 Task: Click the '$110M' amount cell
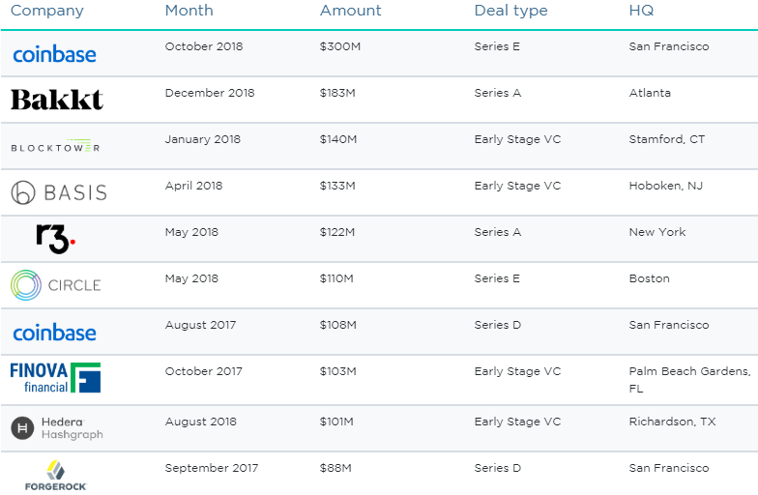[336, 278]
